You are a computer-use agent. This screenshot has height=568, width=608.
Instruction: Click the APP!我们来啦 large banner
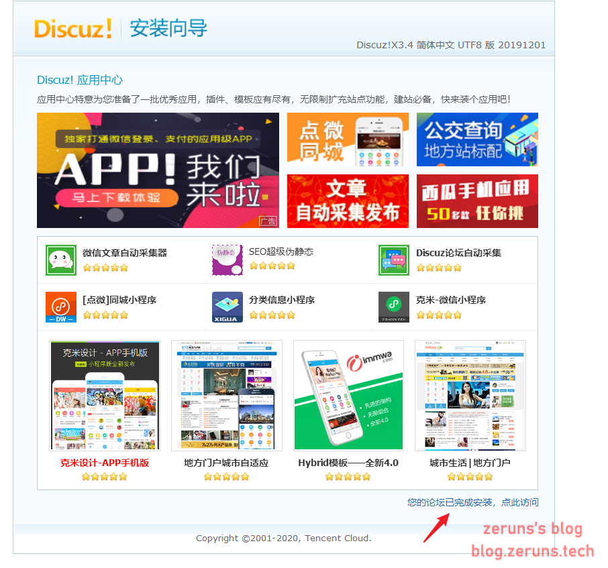(158, 170)
